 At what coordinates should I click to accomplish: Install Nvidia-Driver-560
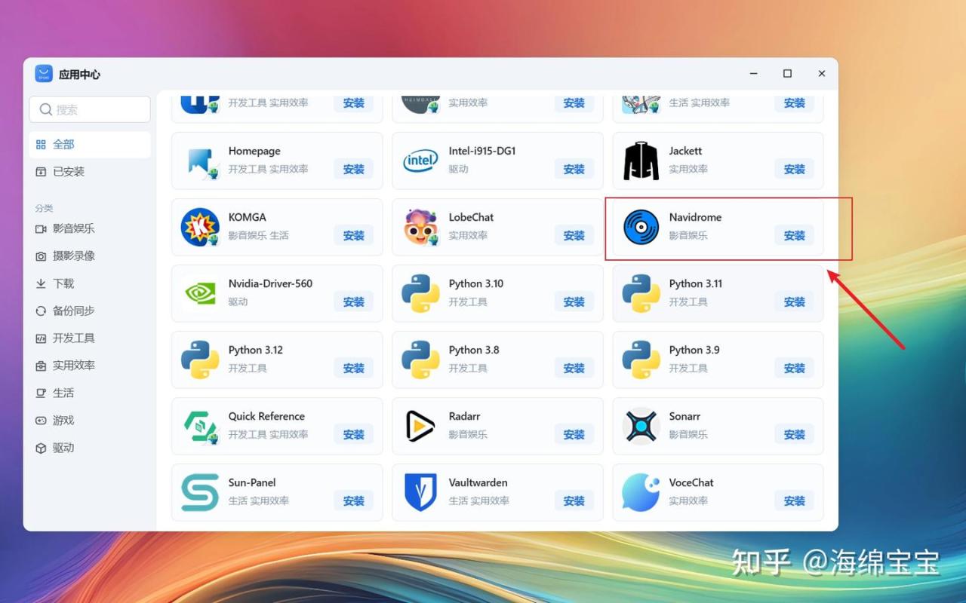pos(354,301)
